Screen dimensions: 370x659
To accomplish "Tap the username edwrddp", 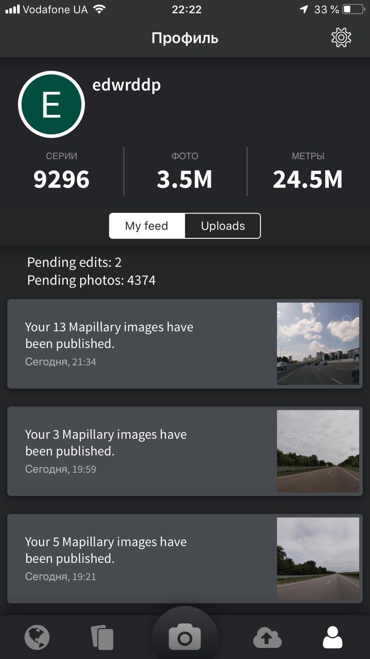I will (x=126, y=85).
